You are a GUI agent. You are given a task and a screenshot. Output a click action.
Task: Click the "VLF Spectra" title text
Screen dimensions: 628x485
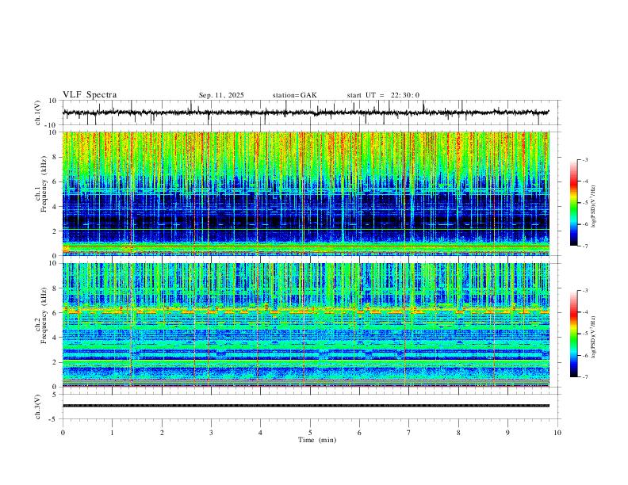click(90, 95)
